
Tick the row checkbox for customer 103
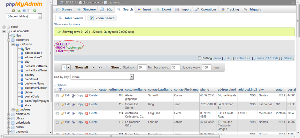point(57,96)
